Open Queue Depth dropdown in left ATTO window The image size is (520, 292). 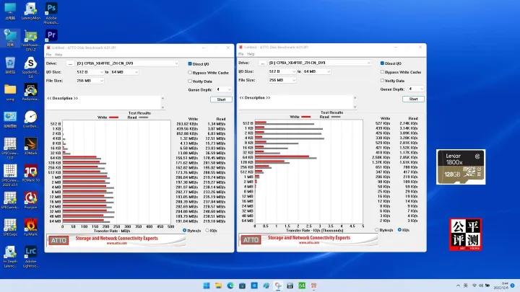223,89
